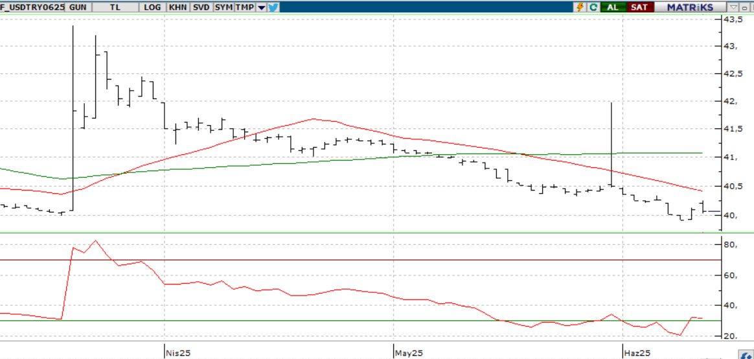Click the 43,5 price axis label
Viewport: 754px width, 359px height.
click(733, 19)
